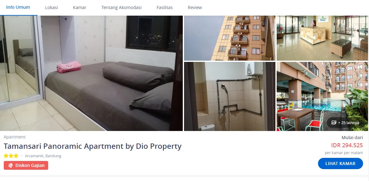Click the Arcamanik, Bandung location text
369x181 pixels.
[x=43, y=156]
